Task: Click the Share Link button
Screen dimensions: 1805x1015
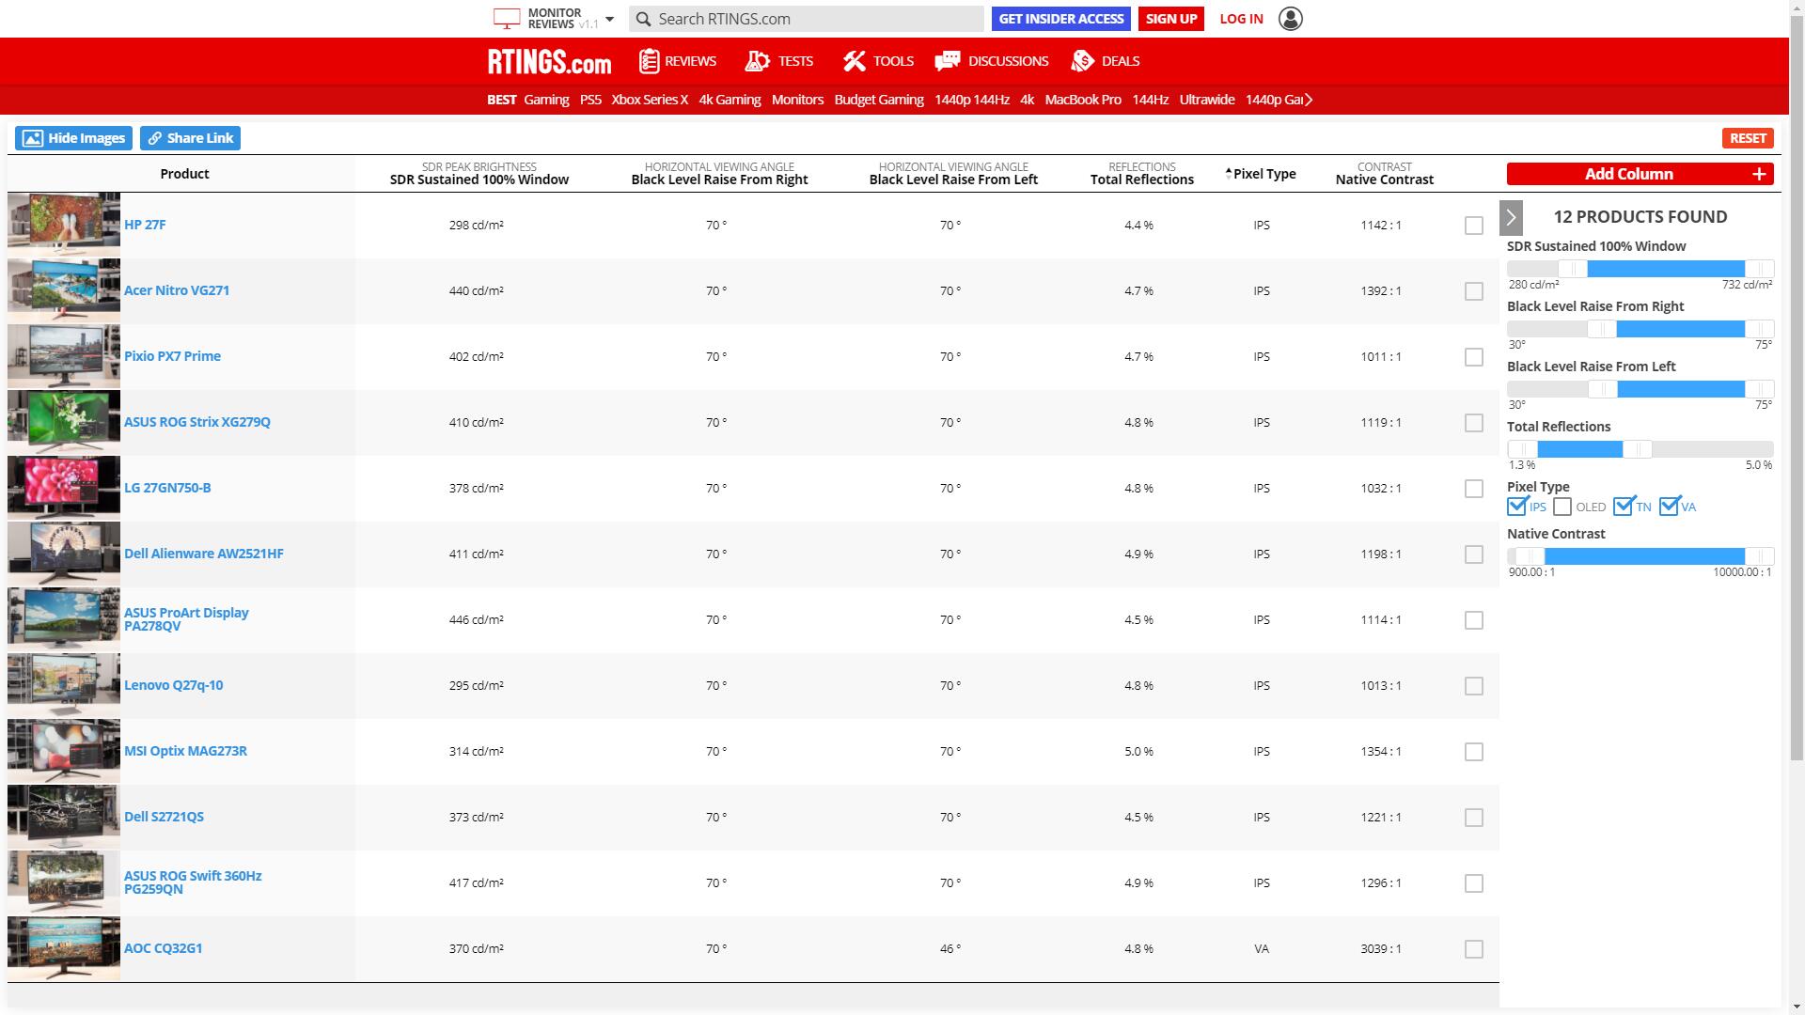Action: (x=190, y=138)
